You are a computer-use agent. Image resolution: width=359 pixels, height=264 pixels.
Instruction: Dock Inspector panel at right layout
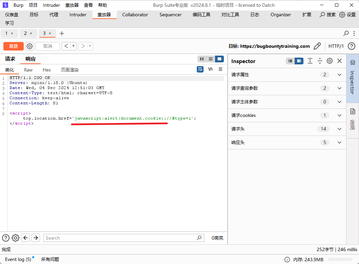pos(299,61)
